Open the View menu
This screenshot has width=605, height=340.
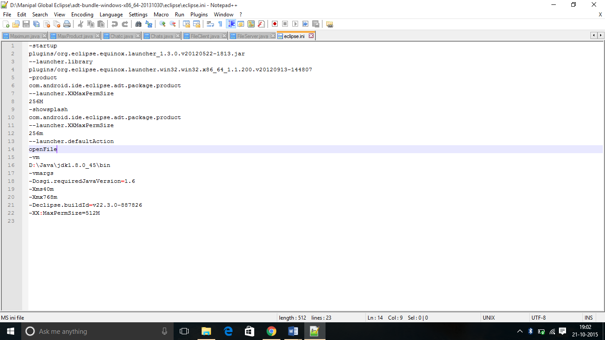[59, 15]
